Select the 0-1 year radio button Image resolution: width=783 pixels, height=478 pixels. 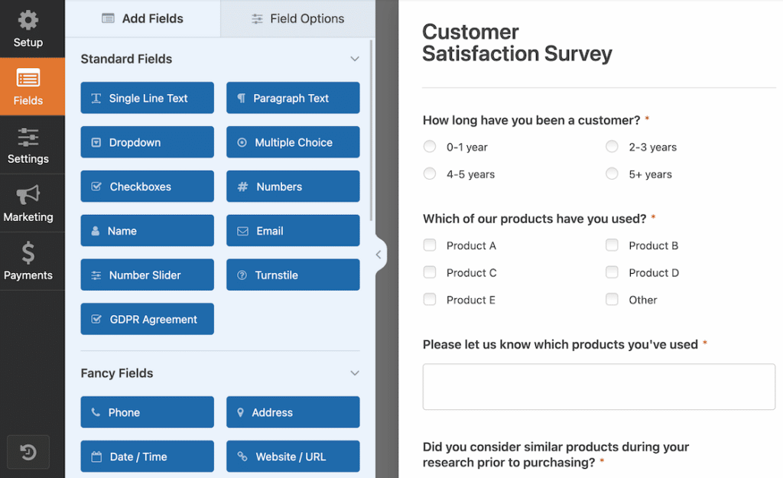(430, 146)
